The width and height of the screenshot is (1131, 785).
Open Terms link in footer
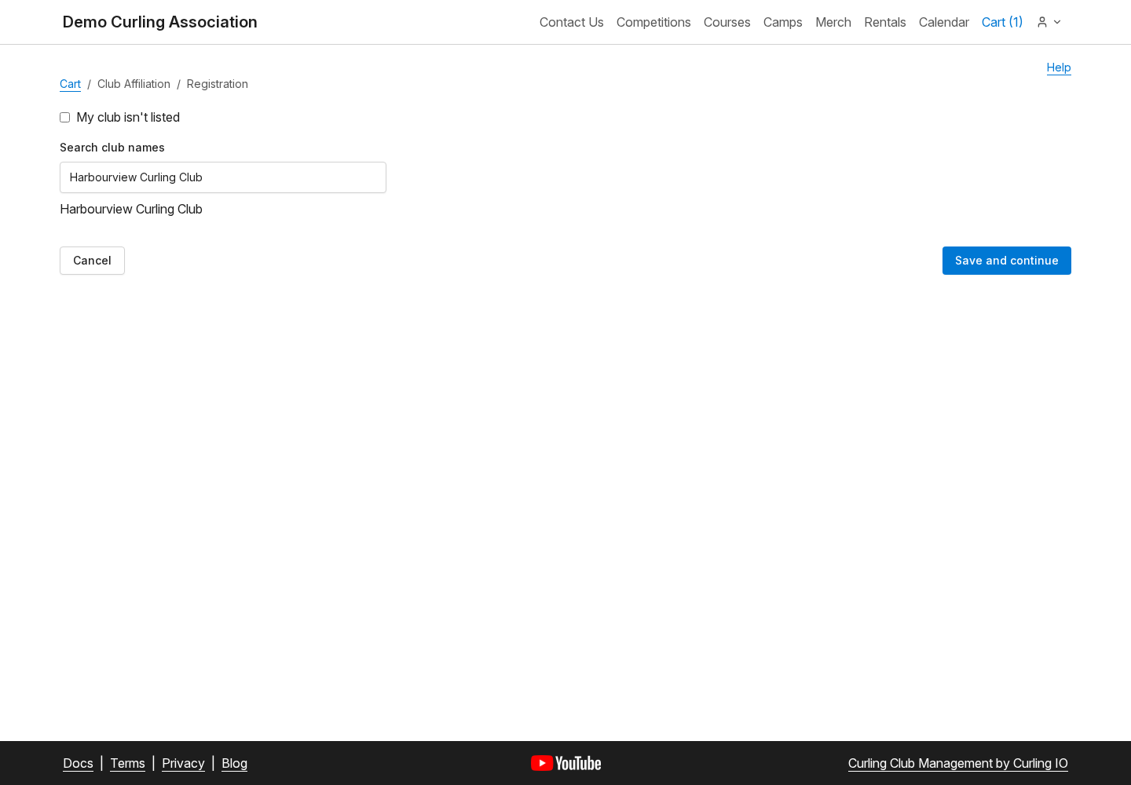pyautogui.click(x=127, y=763)
